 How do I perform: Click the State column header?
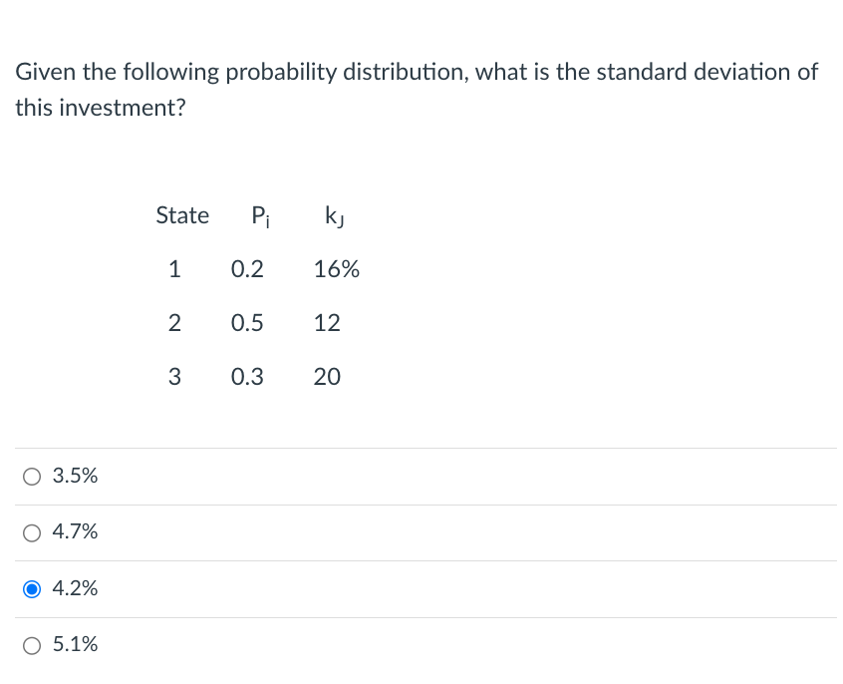tap(182, 215)
